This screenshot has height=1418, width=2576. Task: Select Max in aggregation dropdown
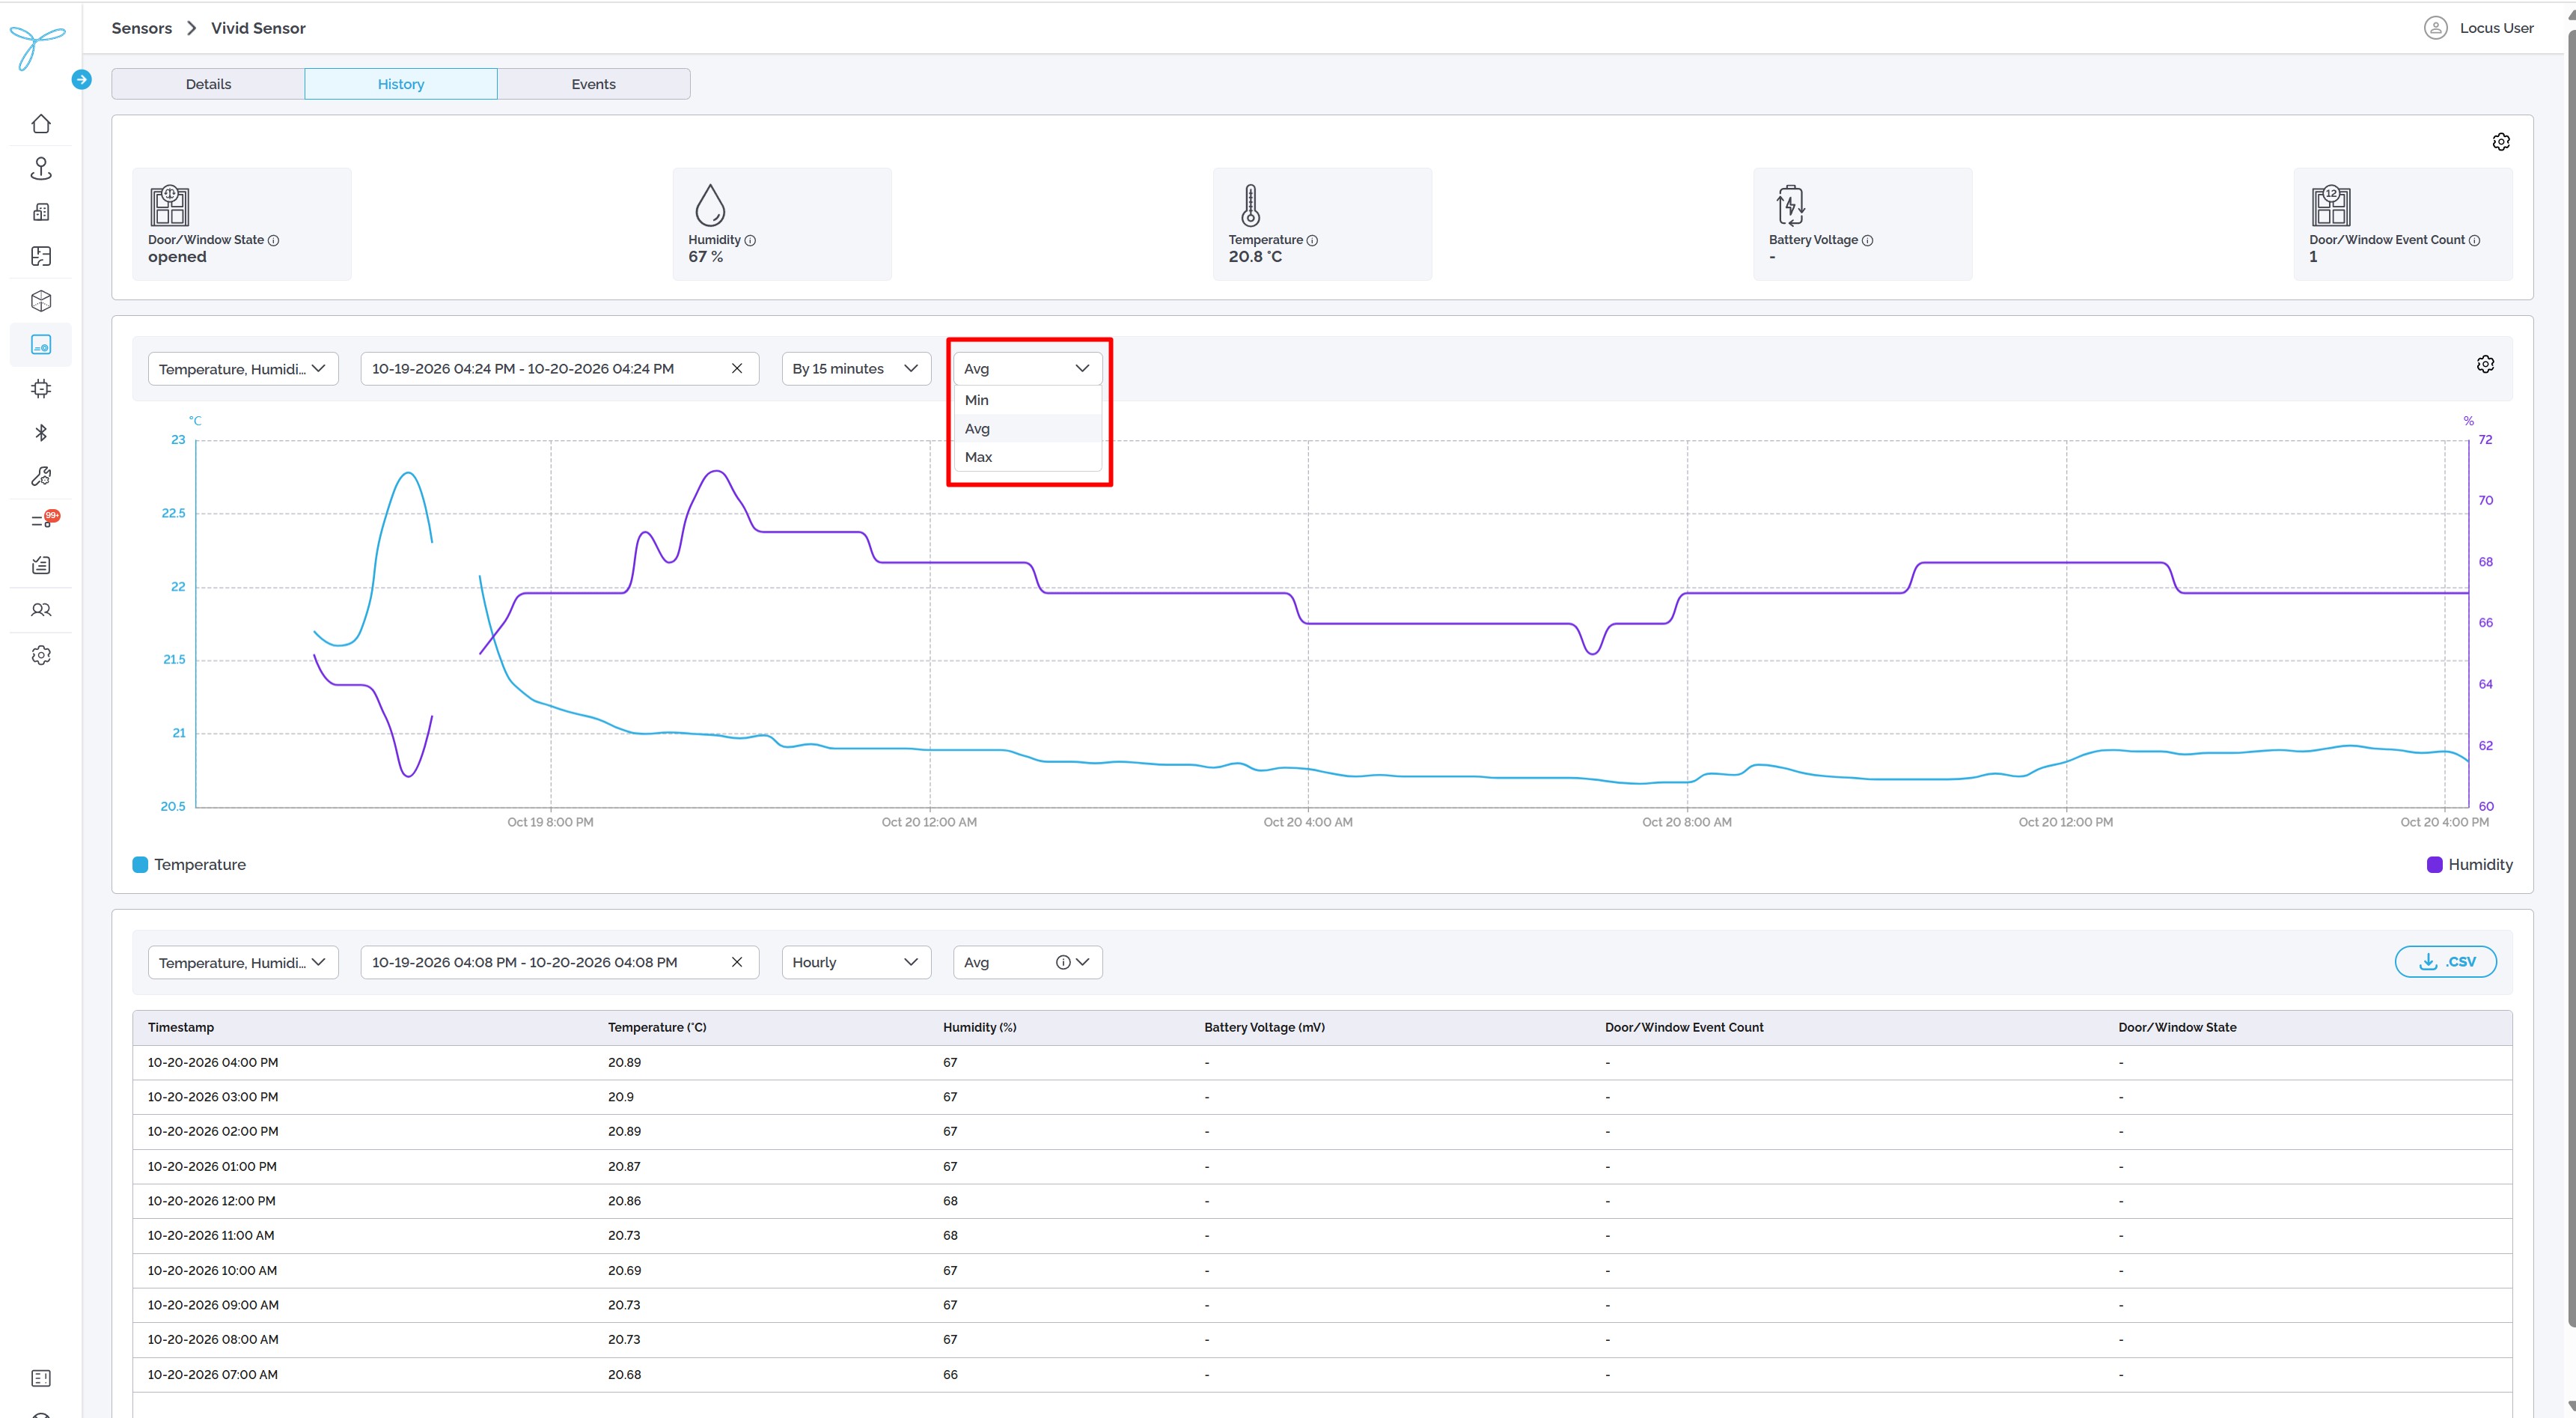point(1028,457)
